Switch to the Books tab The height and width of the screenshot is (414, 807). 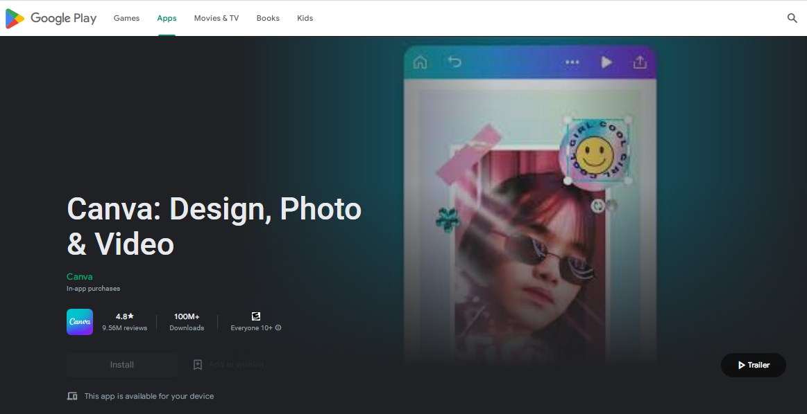coord(268,18)
